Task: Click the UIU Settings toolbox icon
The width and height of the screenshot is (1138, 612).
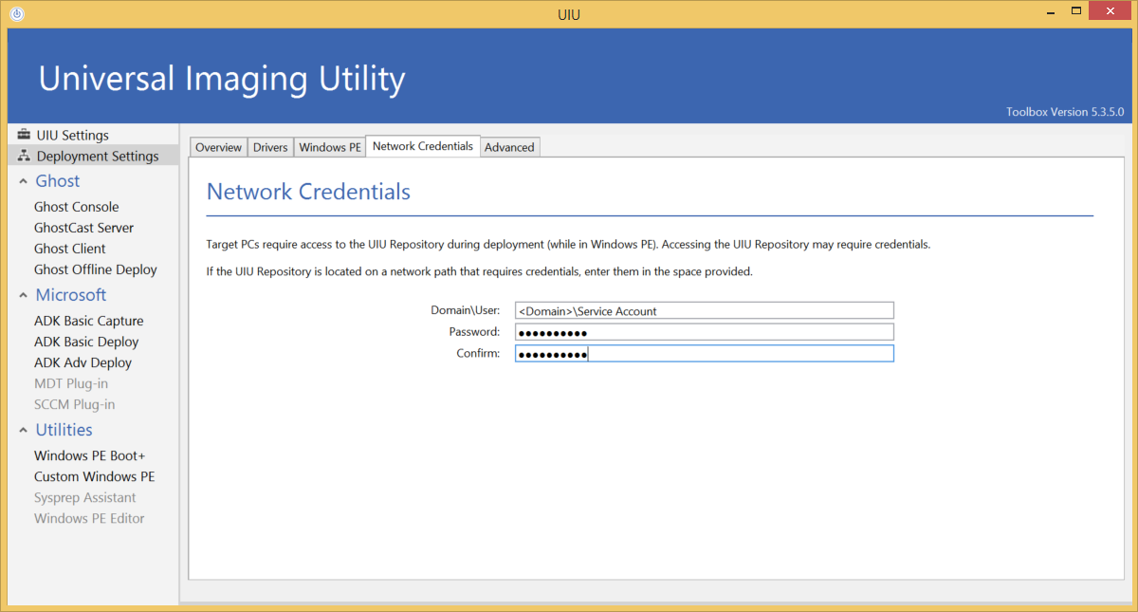Action: click(x=24, y=135)
